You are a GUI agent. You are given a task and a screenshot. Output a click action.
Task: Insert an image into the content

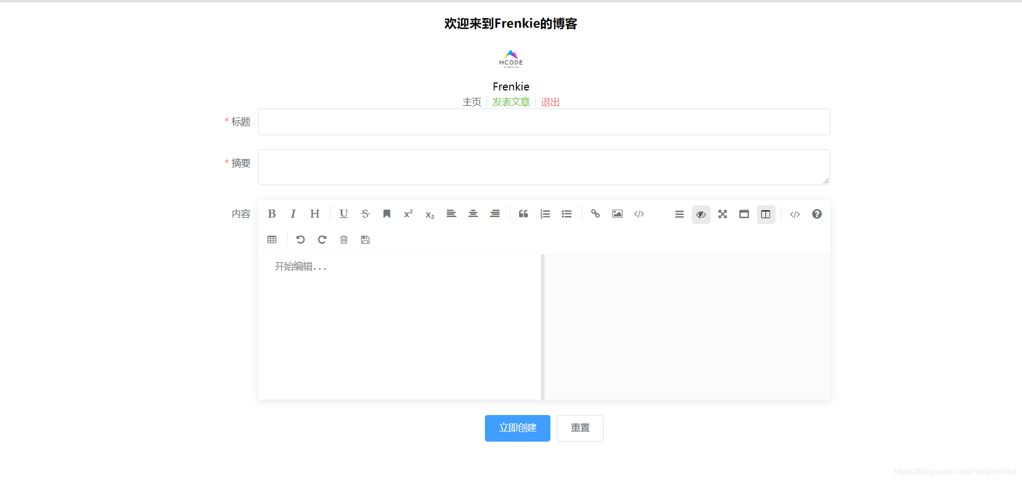point(617,214)
